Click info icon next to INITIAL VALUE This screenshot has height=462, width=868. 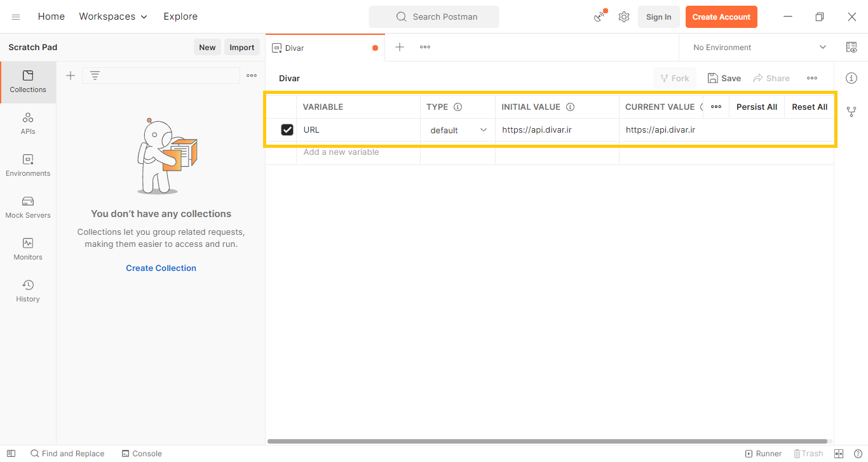tap(570, 107)
